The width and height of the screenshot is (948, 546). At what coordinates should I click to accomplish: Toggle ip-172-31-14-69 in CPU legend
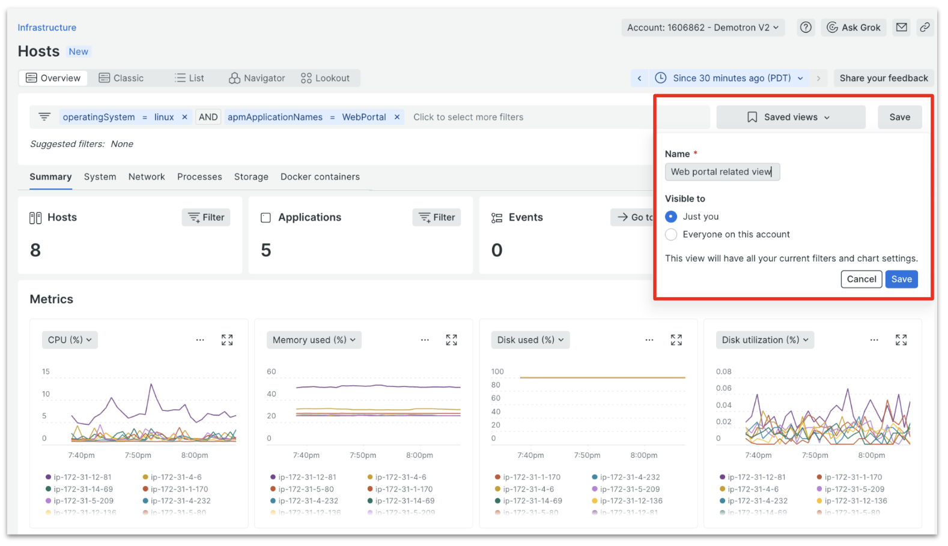pos(79,490)
